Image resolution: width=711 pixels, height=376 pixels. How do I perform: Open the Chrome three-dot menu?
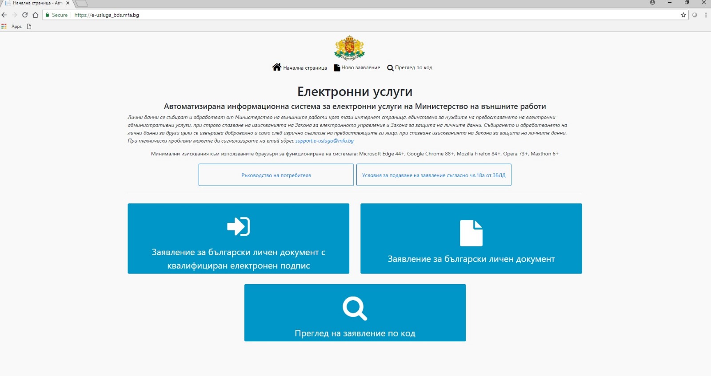[x=706, y=15]
